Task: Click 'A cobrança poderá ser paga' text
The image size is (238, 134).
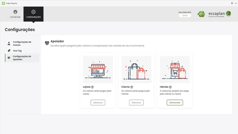Action: 174,92
